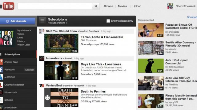Screen dimensions: 197x110
Task: Open the Watch Later list
Action: tap(24, 45)
